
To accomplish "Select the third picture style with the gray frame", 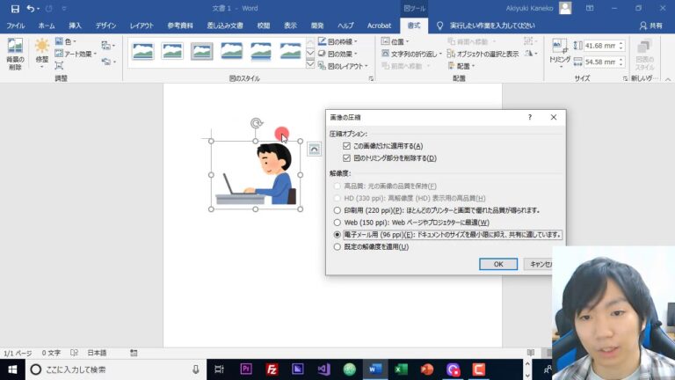I will (x=202, y=51).
